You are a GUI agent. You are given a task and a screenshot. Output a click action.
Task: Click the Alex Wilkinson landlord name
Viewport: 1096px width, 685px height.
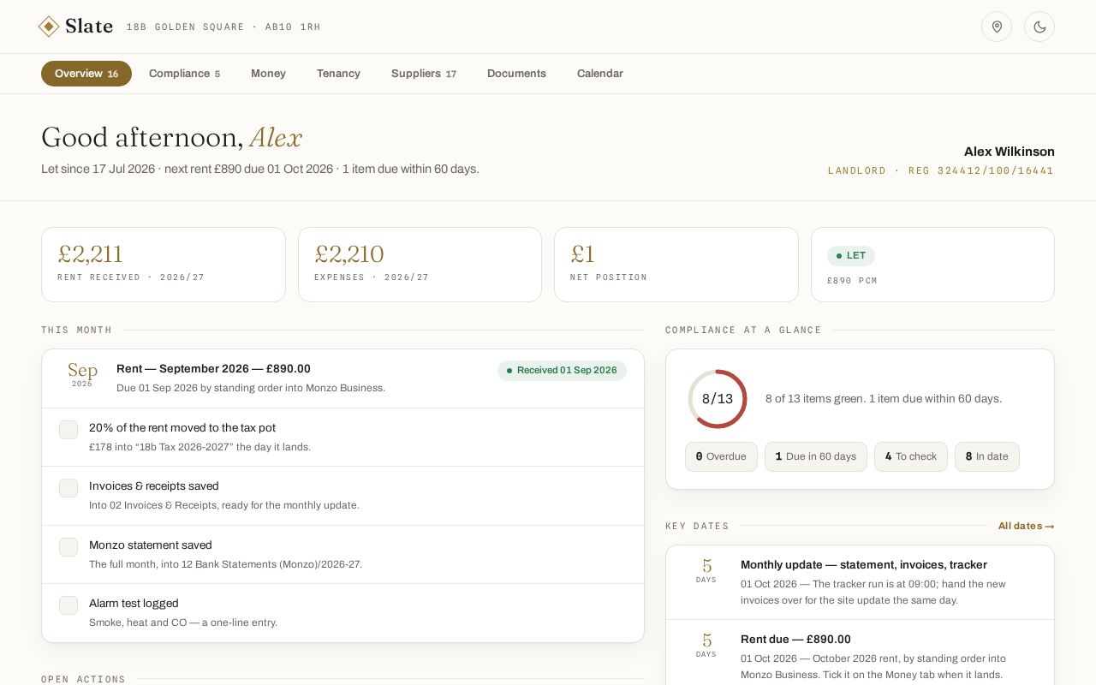click(1010, 152)
